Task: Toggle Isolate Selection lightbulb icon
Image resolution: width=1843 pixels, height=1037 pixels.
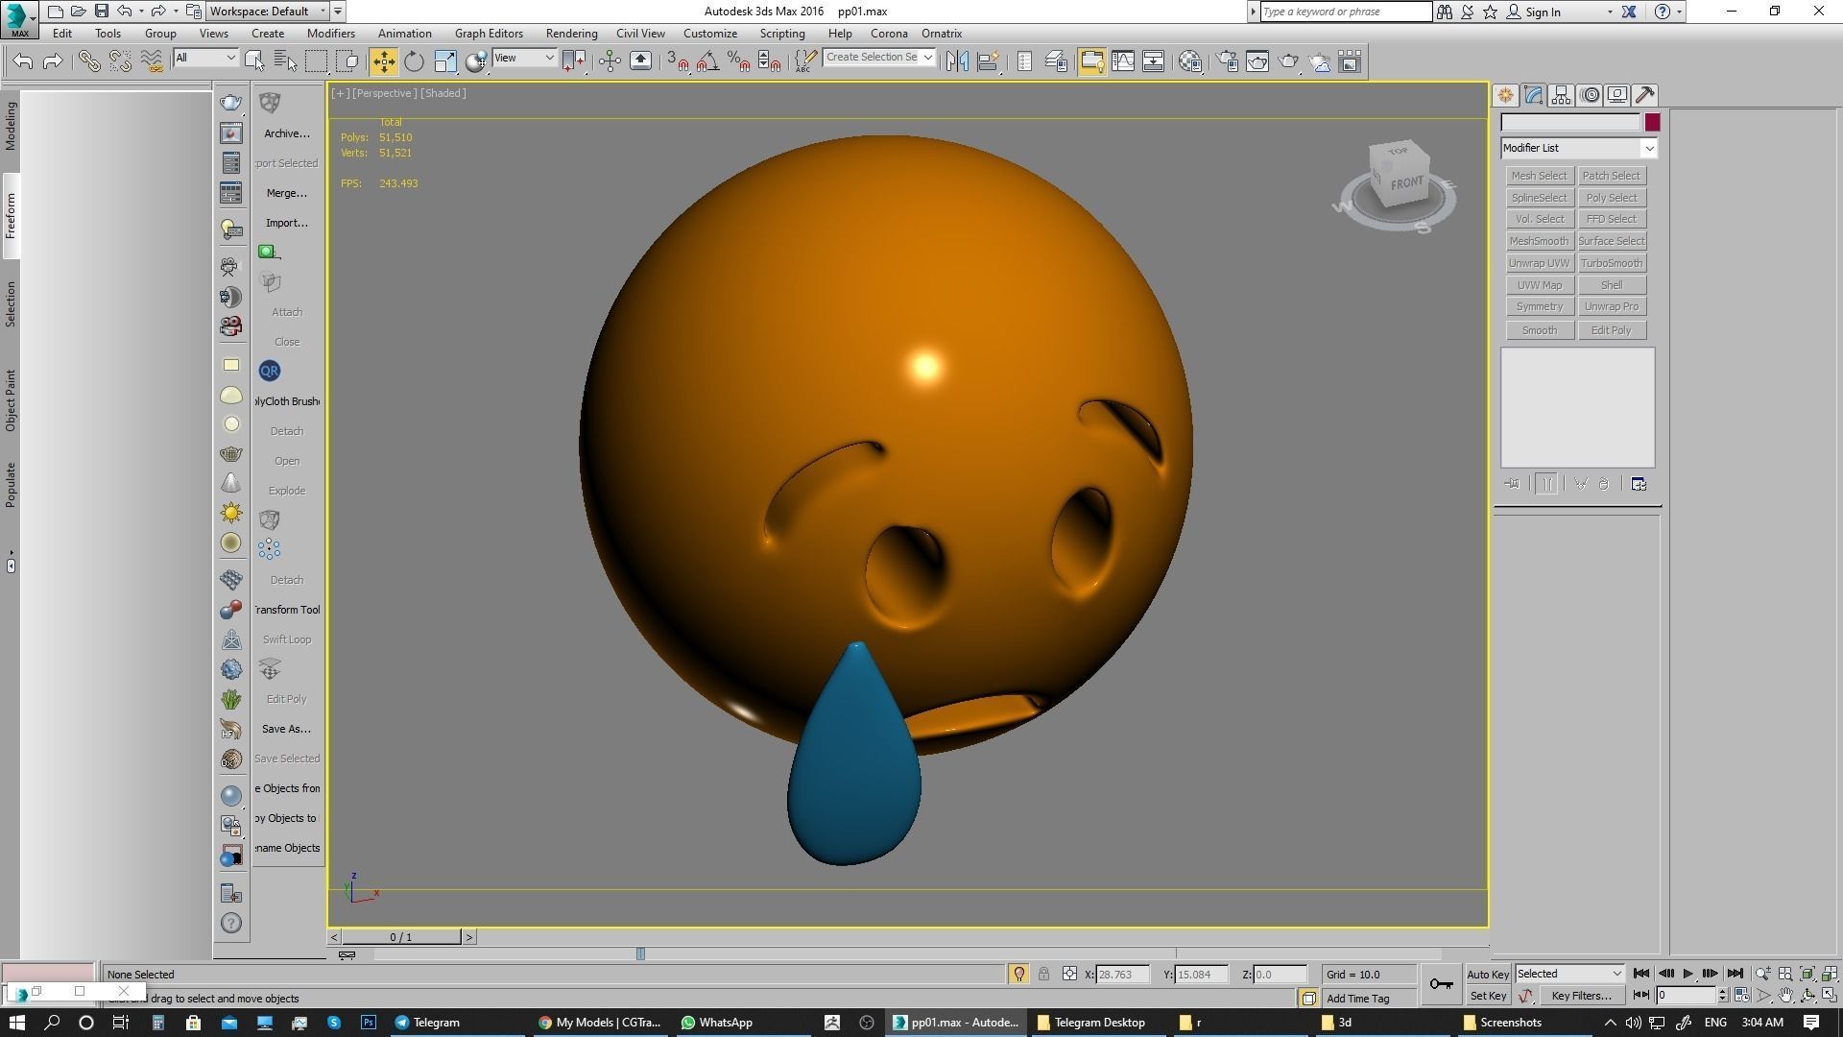Action: point(1018,975)
